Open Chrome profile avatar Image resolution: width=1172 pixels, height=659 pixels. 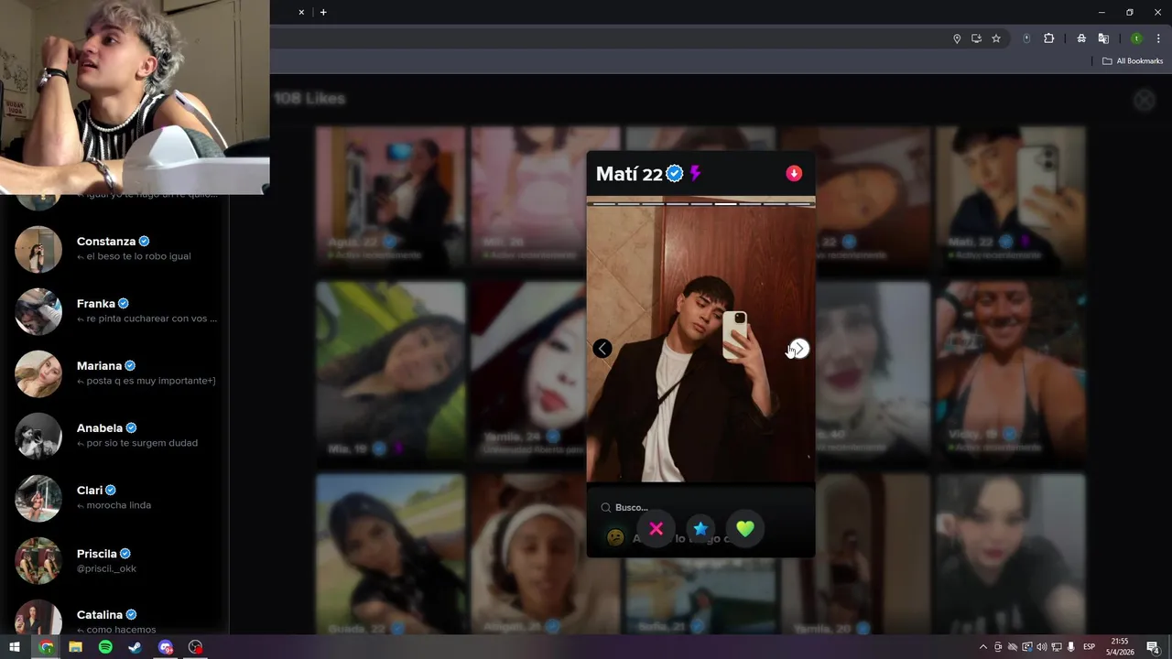[1136, 38]
